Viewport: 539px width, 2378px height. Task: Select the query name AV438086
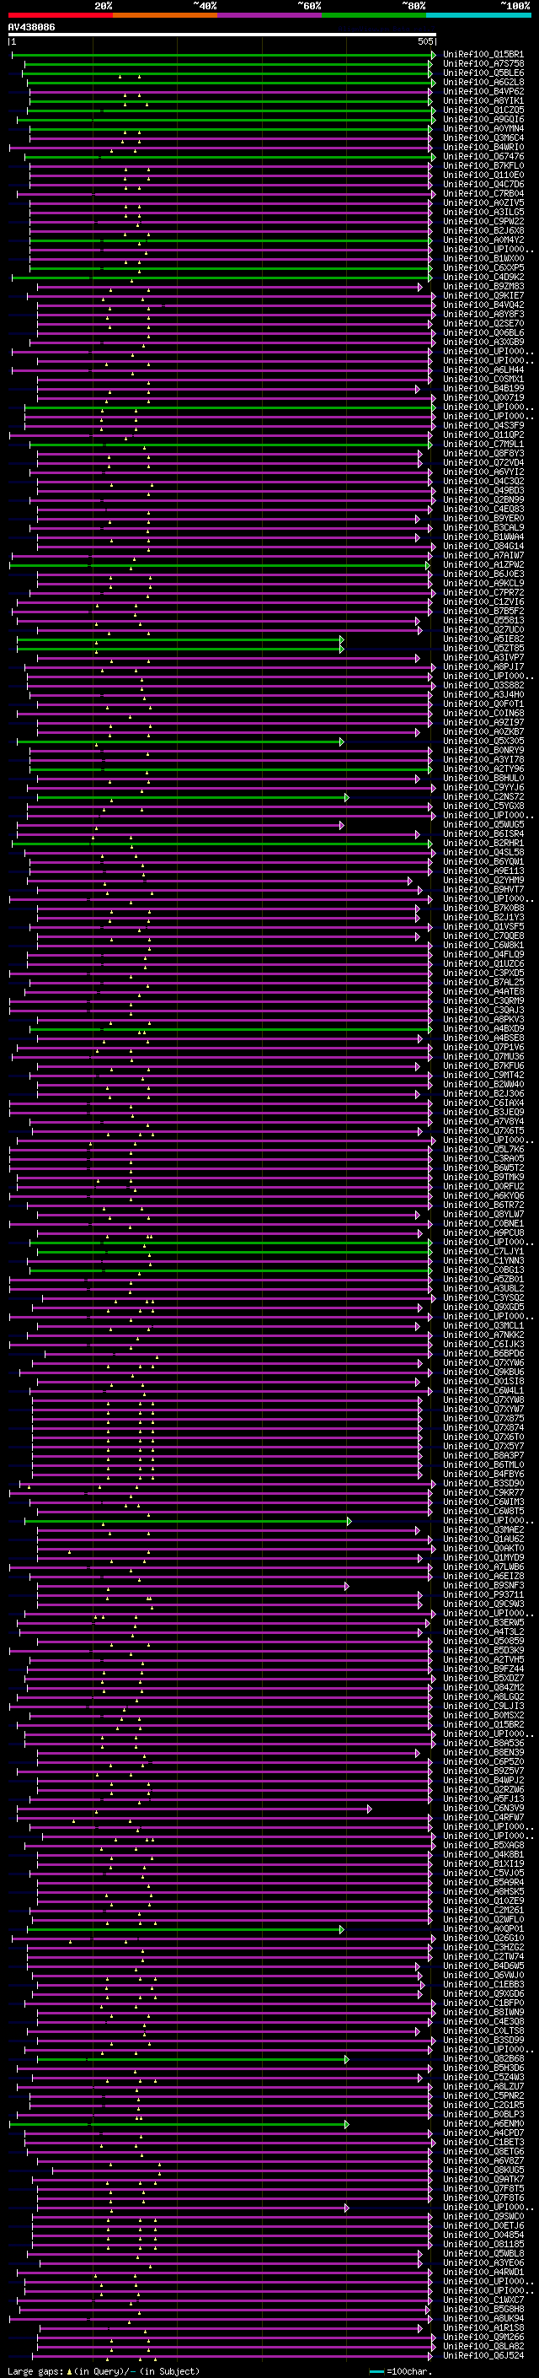[31, 27]
